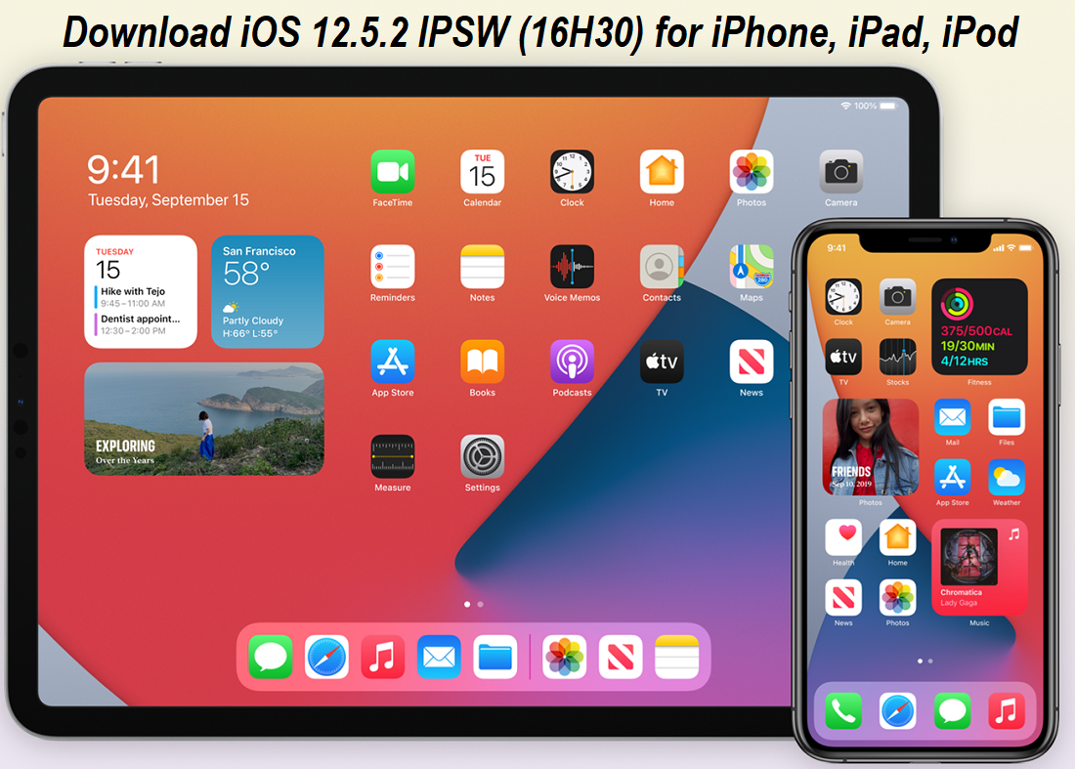
Task: Open the Friends photo widget on iPhone
Action: click(x=871, y=447)
